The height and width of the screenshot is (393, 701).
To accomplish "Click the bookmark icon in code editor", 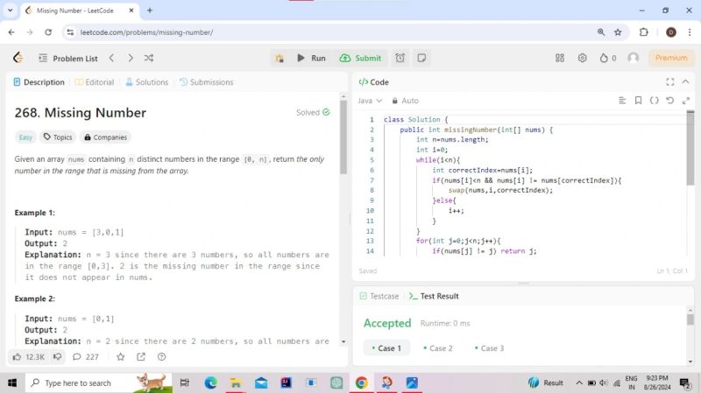I will pyautogui.click(x=638, y=101).
